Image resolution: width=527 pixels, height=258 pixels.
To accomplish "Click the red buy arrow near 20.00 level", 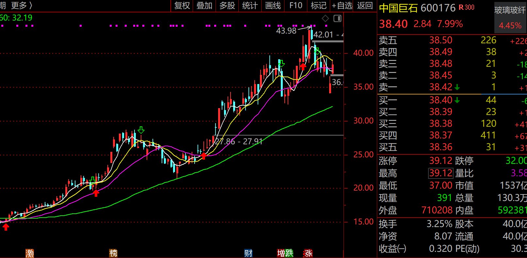I will [96, 193].
